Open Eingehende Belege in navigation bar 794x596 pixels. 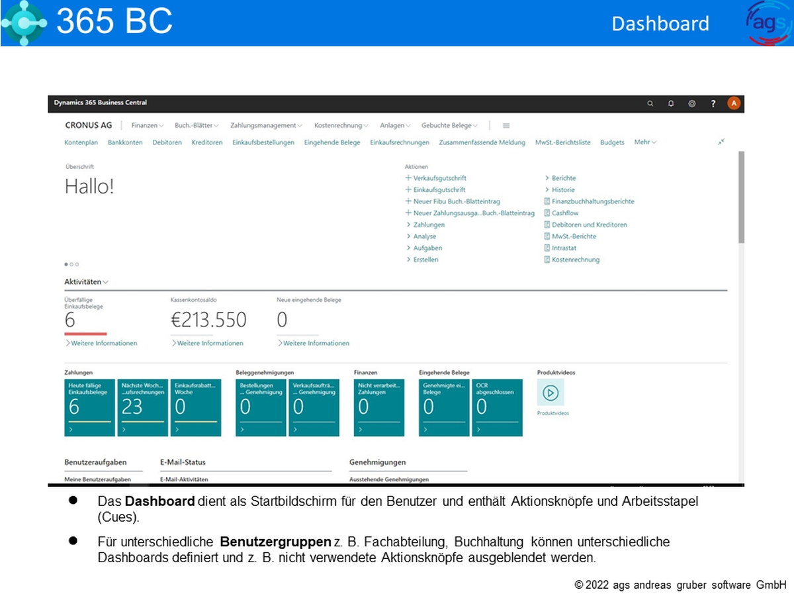332,142
